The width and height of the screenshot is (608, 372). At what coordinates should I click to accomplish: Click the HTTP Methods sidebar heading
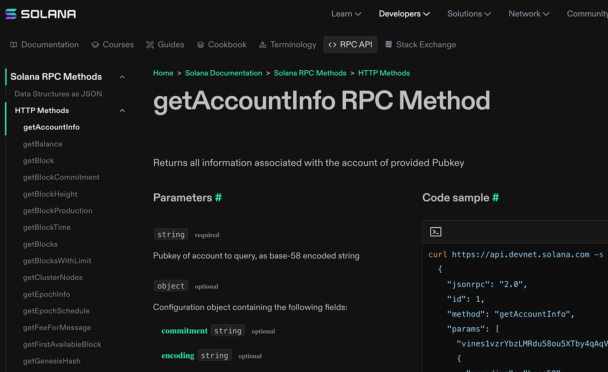tap(42, 111)
